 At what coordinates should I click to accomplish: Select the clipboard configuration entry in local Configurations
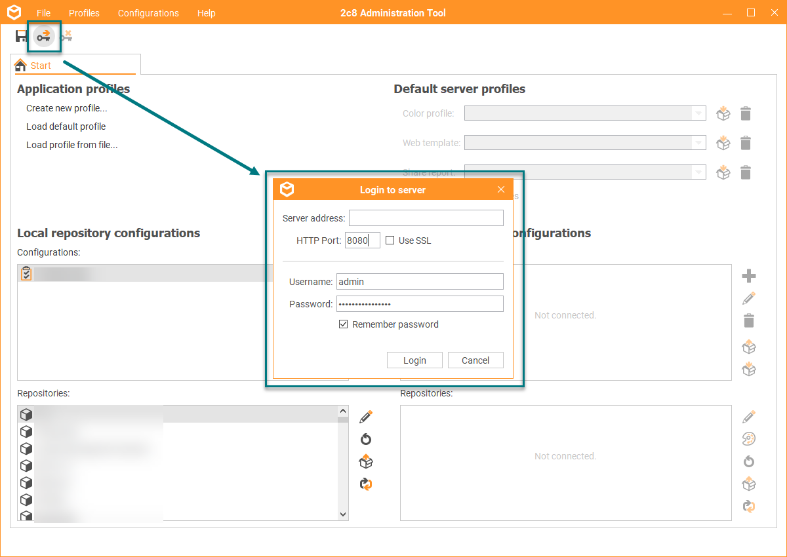145,273
